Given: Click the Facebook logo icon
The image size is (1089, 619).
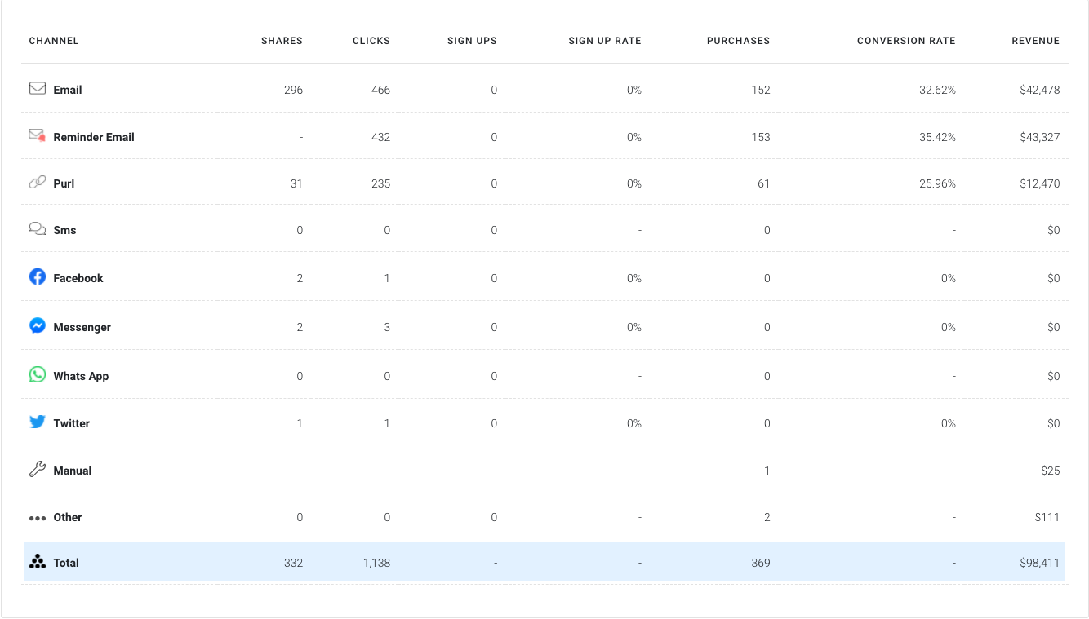Looking at the screenshot, I should (x=38, y=277).
